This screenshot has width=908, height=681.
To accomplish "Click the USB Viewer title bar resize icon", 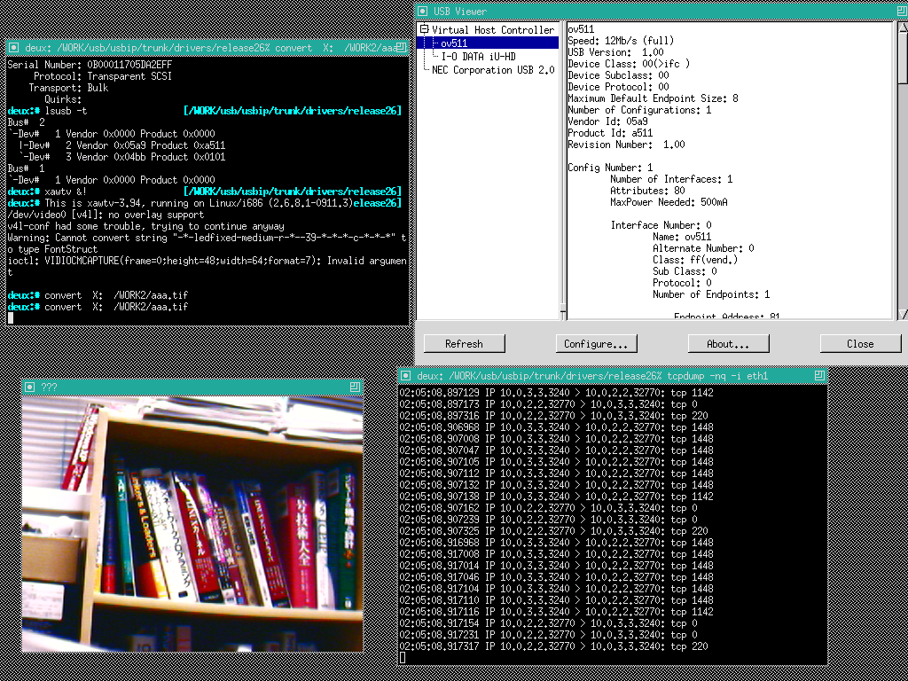I will (899, 11).
